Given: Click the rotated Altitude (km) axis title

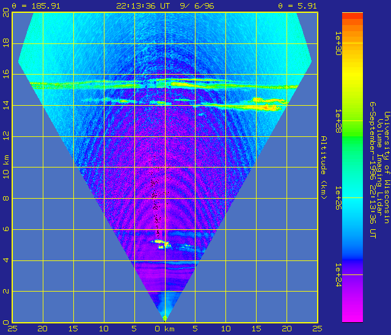Looking at the screenshot, I should click(324, 167).
